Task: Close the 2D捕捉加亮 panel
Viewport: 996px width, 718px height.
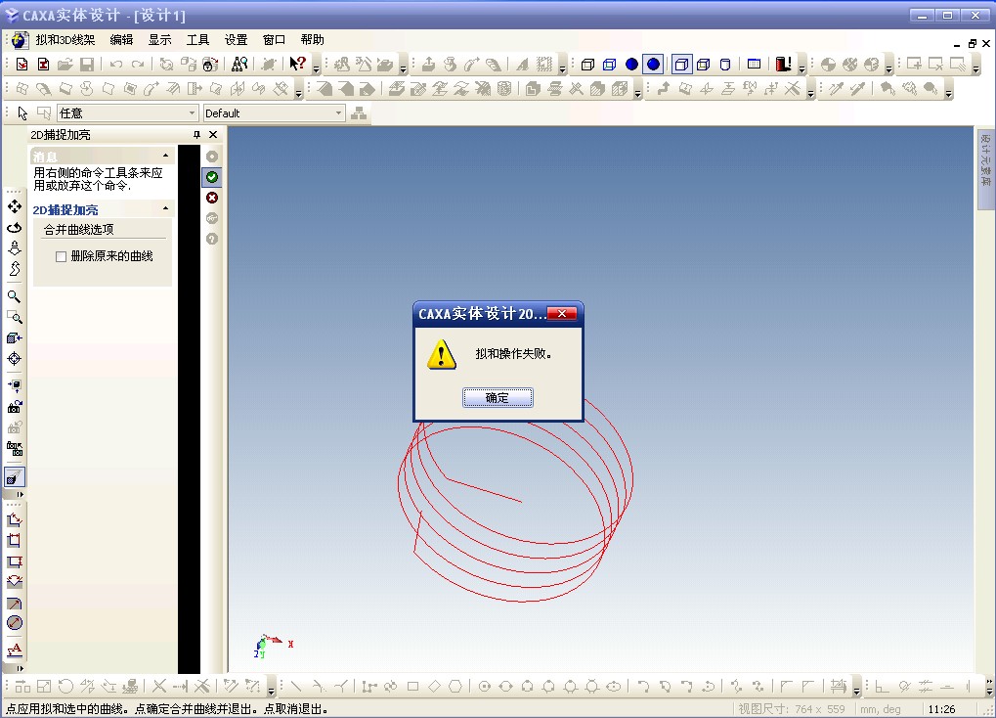Action: tap(213, 135)
